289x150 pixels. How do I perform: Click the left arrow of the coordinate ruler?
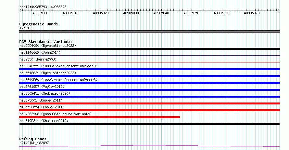[x=20, y=10]
